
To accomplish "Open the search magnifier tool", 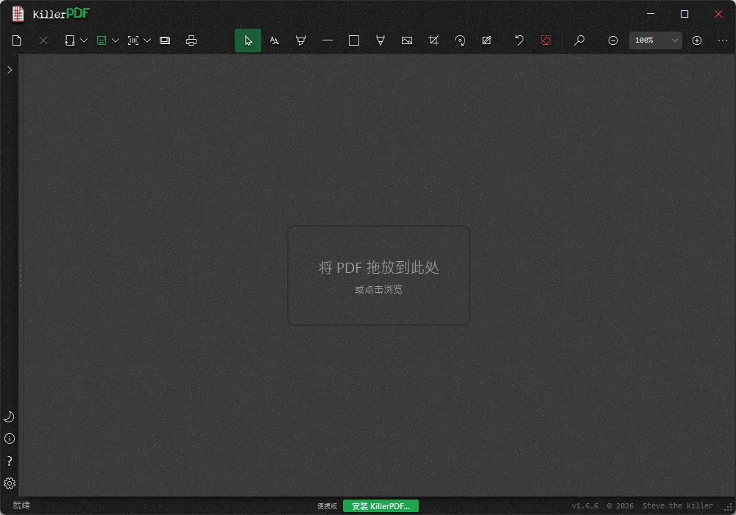I will tap(579, 40).
